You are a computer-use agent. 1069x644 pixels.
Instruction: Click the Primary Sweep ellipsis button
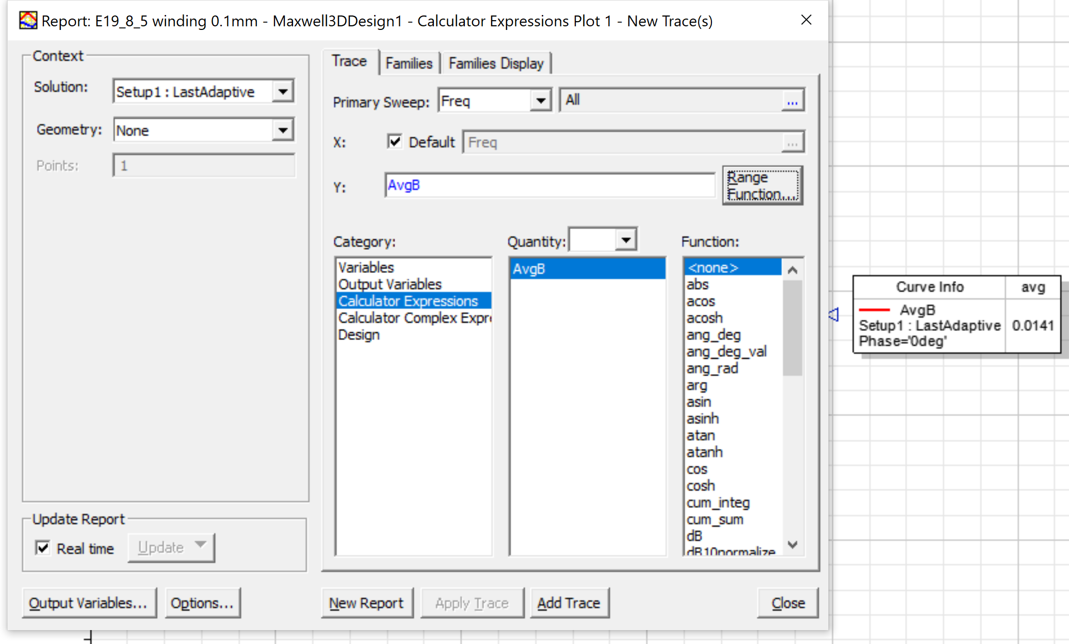coord(792,101)
